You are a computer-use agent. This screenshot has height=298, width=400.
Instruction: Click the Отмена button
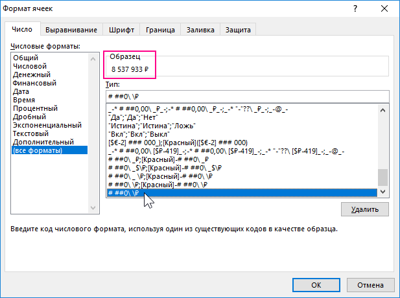coord(370,284)
